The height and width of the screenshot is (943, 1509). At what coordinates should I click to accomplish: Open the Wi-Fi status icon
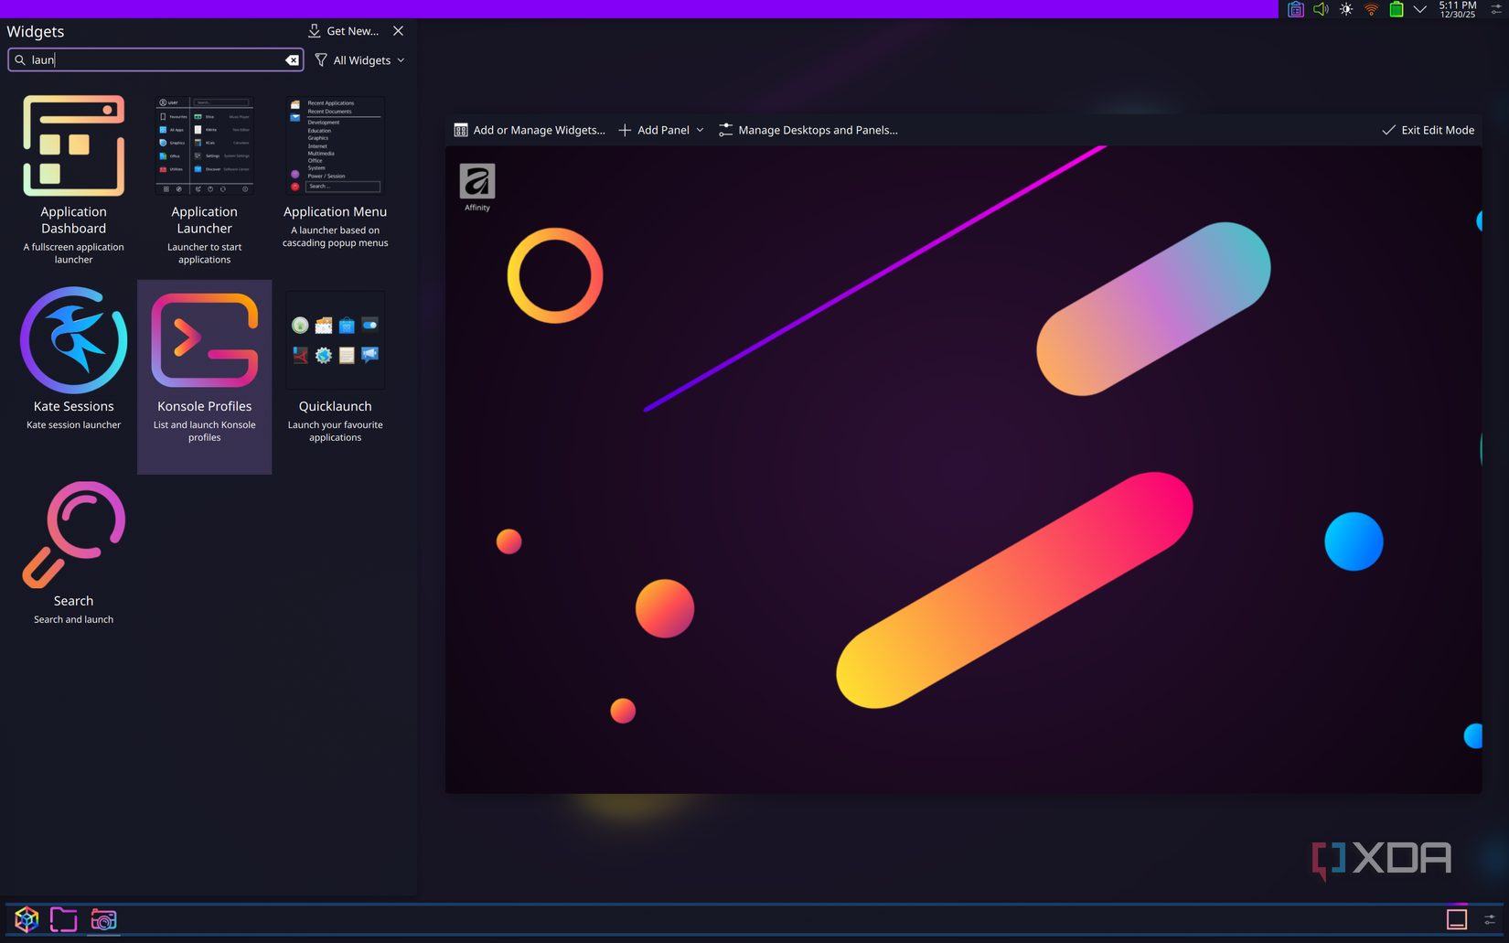click(1371, 9)
